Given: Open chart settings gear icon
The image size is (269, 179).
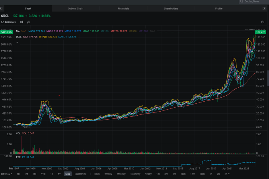Looking at the screenshot, I should (263, 22).
